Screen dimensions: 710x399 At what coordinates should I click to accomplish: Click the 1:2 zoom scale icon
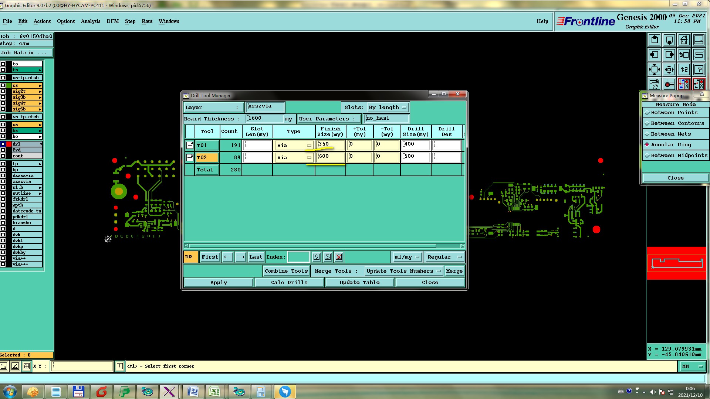point(684,69)
